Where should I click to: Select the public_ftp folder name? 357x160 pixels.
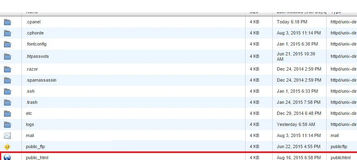(35, 146)
